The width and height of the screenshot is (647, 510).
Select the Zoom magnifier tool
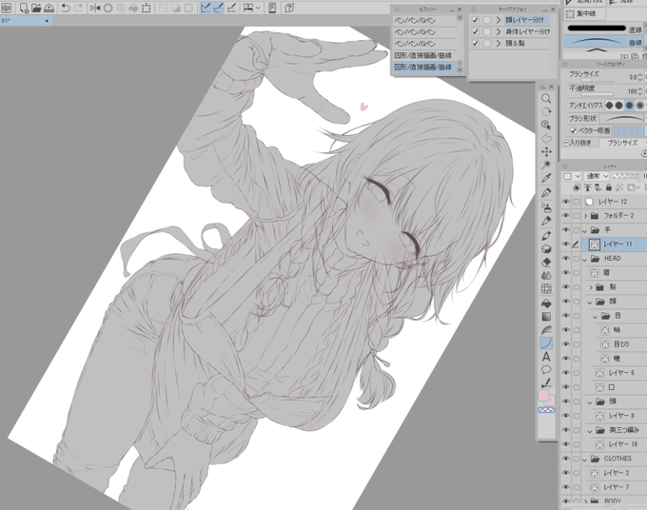pos(546,99)
